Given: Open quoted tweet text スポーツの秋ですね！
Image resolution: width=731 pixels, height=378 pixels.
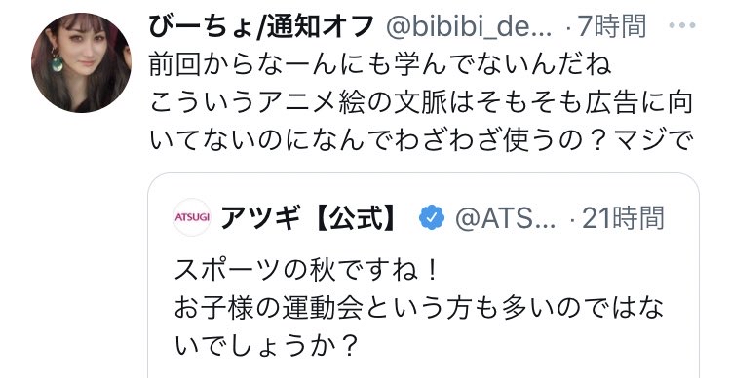Looking at the screenshot, I should 306,271.
